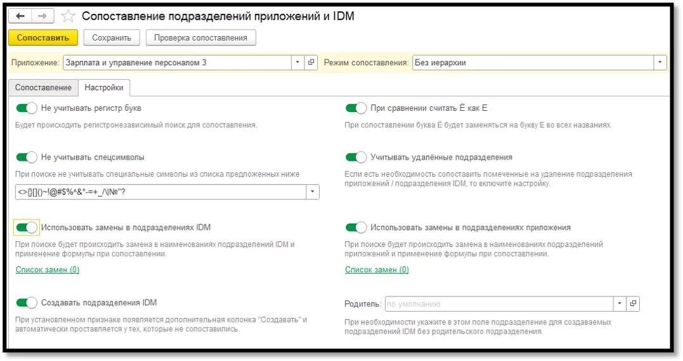Image resolution: width=683 pixels, height=361 pixels.
Task: Disable Создавать подразделения IDM switch
Action: click(27, 302)
